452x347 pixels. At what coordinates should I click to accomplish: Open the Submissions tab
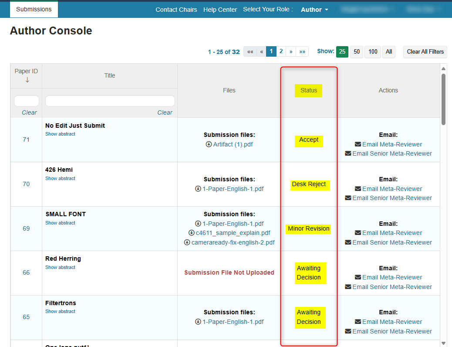point(34,9)
